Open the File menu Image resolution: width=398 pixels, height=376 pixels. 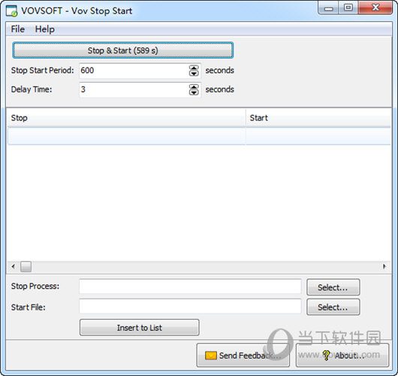(17, 29)
